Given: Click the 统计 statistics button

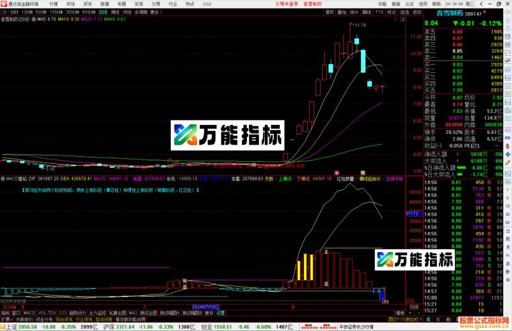Looking at the screenshot, I should coord(355,12).
